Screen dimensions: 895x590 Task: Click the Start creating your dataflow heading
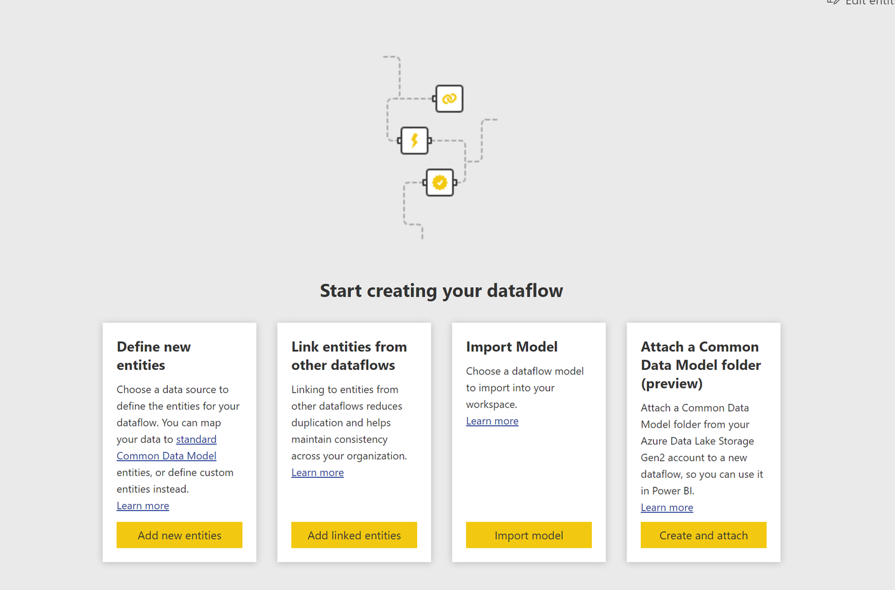pyautogui.click(x=441, y=291)
